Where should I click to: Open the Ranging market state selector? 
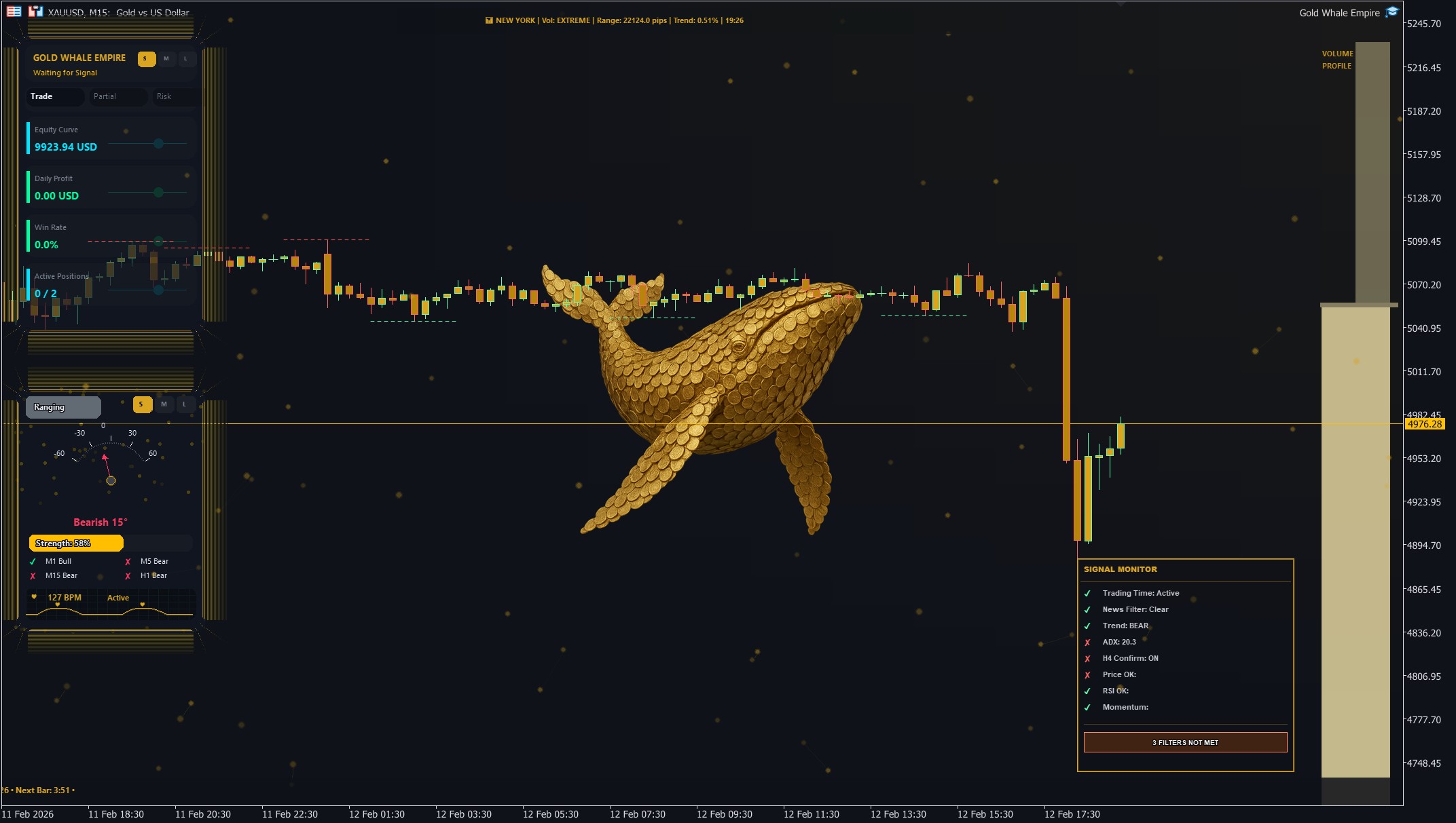(63, 407)
